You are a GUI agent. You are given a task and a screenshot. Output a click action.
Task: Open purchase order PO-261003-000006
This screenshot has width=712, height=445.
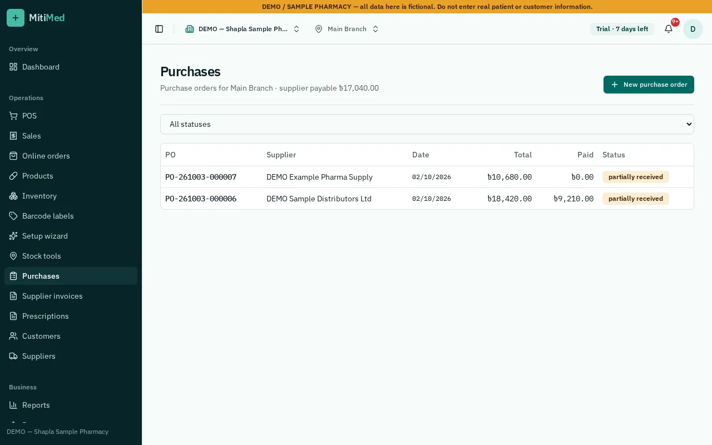point(201,199)
